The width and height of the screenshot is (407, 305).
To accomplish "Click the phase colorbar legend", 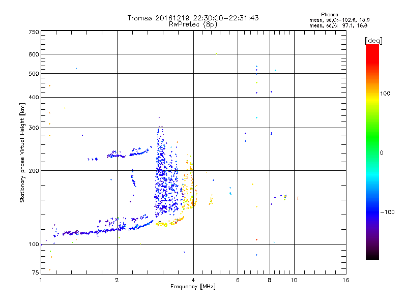I will pos(372,152).
